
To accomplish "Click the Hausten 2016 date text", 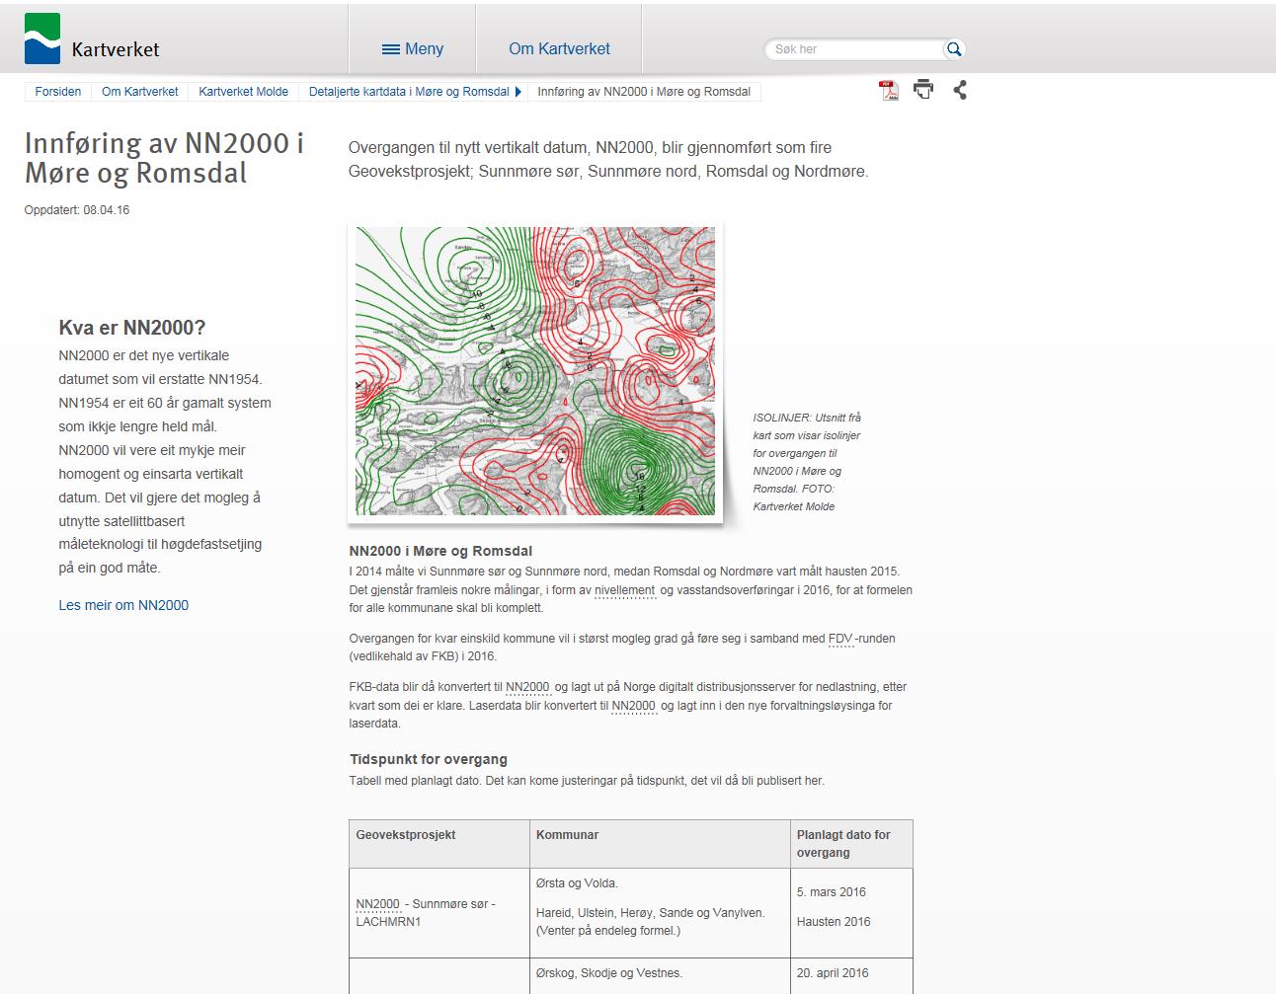I will click(x=834, y=922).
